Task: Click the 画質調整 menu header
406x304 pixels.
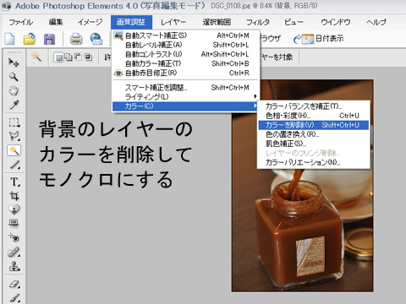Action: [131, 22]
